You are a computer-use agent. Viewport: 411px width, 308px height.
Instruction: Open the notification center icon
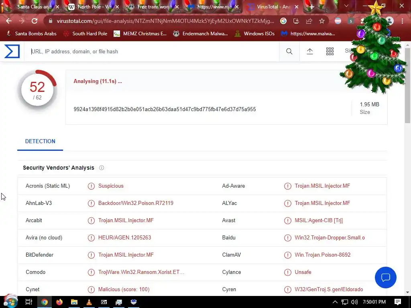[398, 302]
